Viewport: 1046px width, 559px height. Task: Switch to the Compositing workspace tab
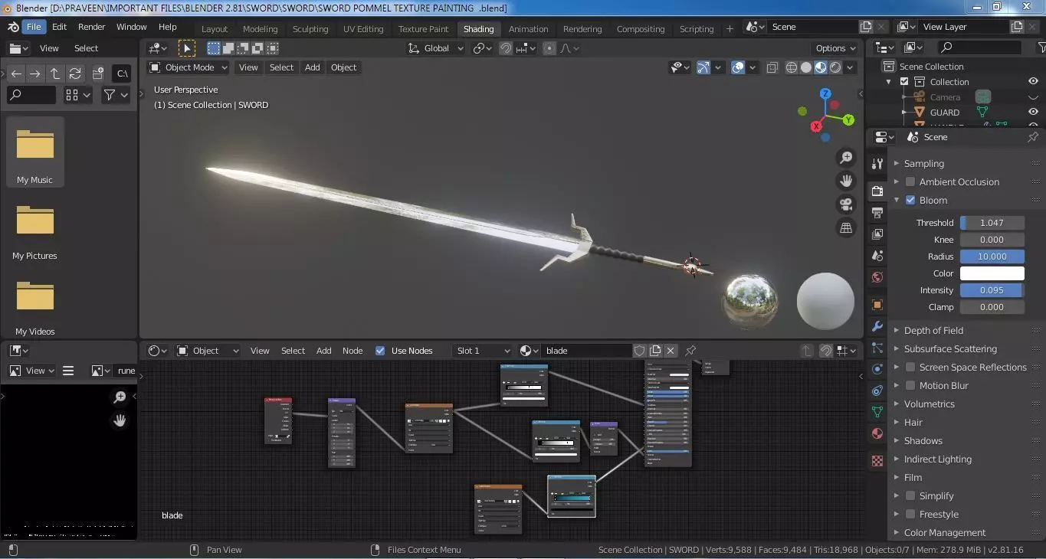pyautogui.click(x=641, y=29)
